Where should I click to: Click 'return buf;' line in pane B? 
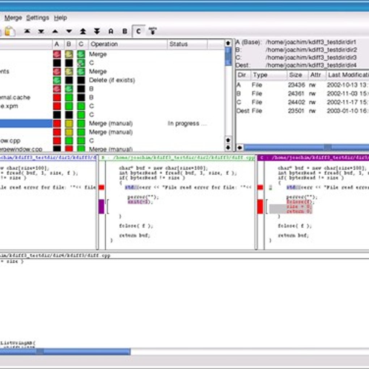click(x=134, y=236)
